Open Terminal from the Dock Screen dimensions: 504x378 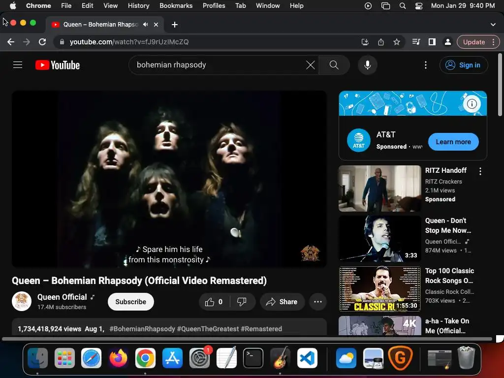pyautogui.click(x=253, y=358)
